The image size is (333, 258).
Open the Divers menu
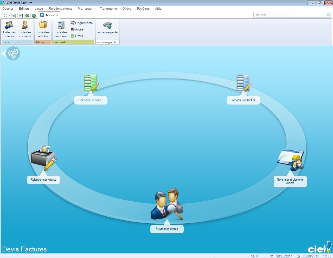(x=127, y=9)
